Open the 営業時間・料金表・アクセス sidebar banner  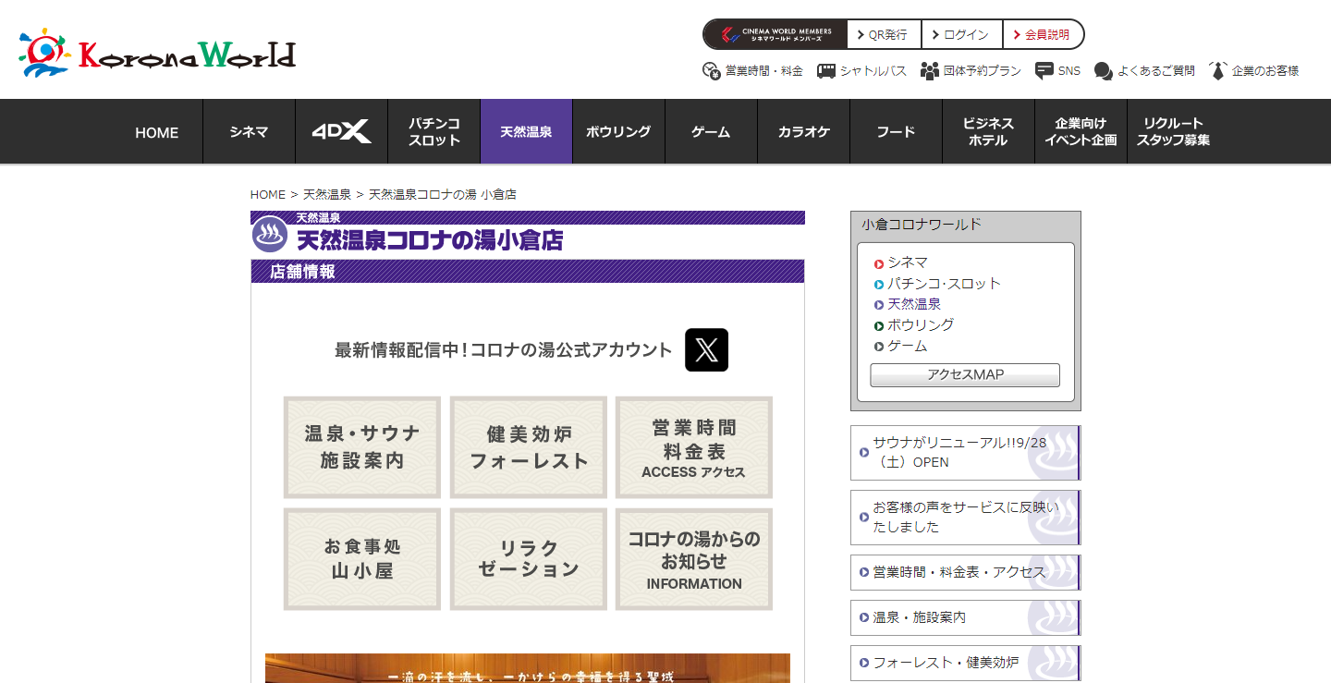click(965, 572)
